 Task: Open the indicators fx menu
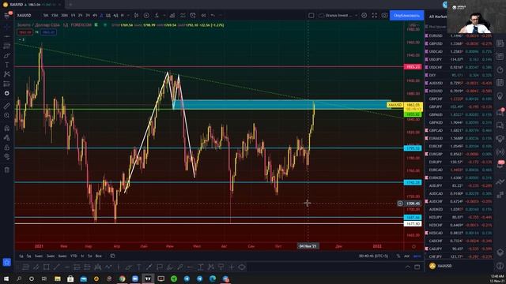(157, 15)
